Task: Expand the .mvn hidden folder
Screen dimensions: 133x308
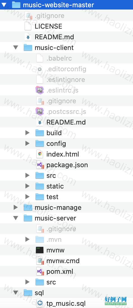Action: click(27, 240)
